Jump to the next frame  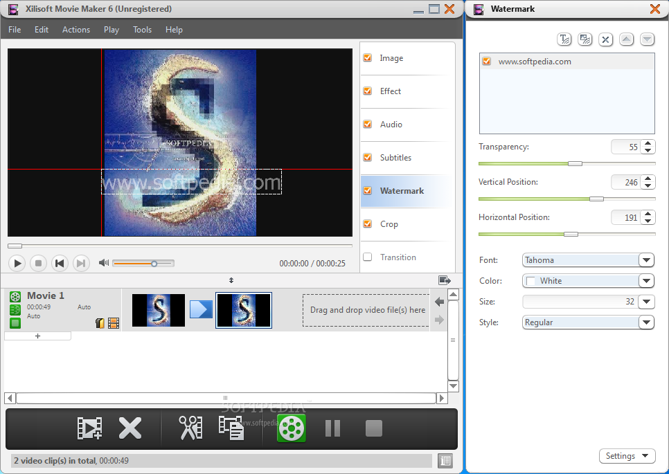click(x=81, y=263)
